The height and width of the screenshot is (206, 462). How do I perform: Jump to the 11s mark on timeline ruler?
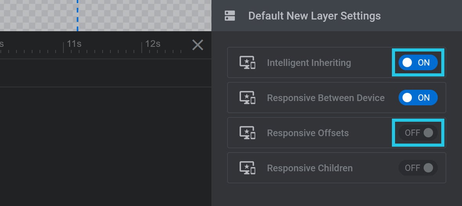74,44
